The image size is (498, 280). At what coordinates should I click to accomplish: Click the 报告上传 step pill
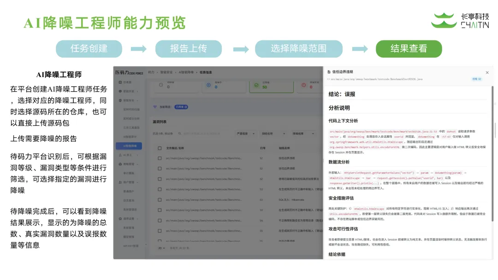(188, 49)
